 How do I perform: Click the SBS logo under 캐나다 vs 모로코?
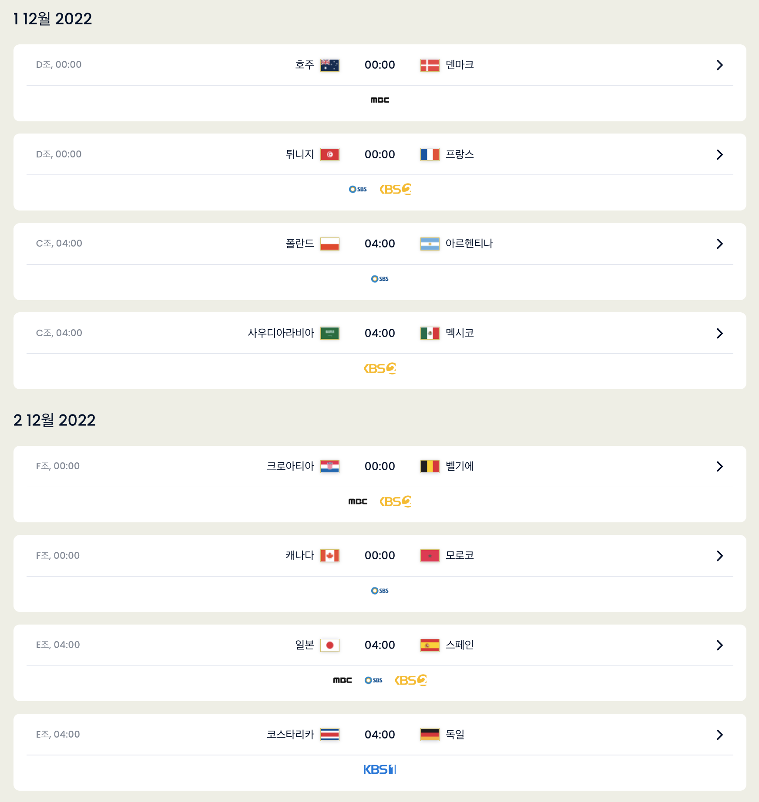point(379,591)
